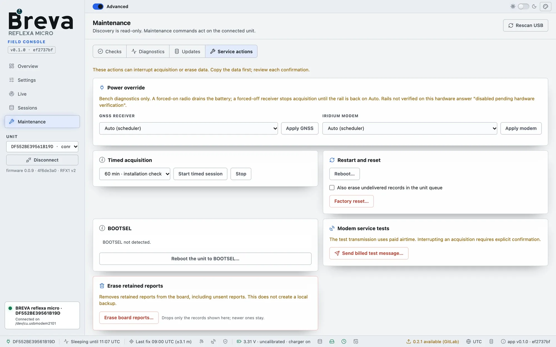The image size is (556, 347).
Task: Click the Rescan USB button
Action: (525, 26)
